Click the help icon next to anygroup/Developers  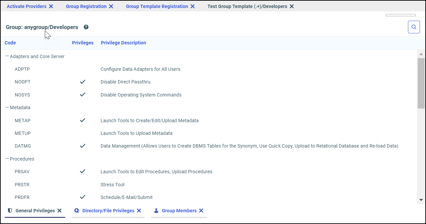pyautogui.click(x=86, y=27)
